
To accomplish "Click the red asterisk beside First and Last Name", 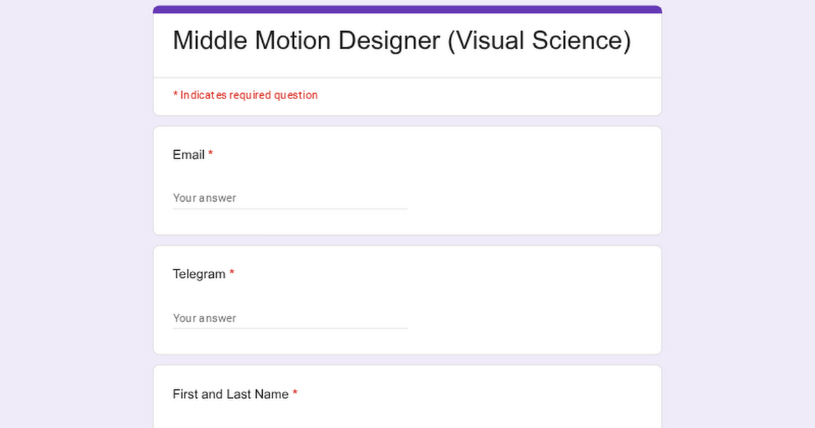I will [x=295, y=393].
